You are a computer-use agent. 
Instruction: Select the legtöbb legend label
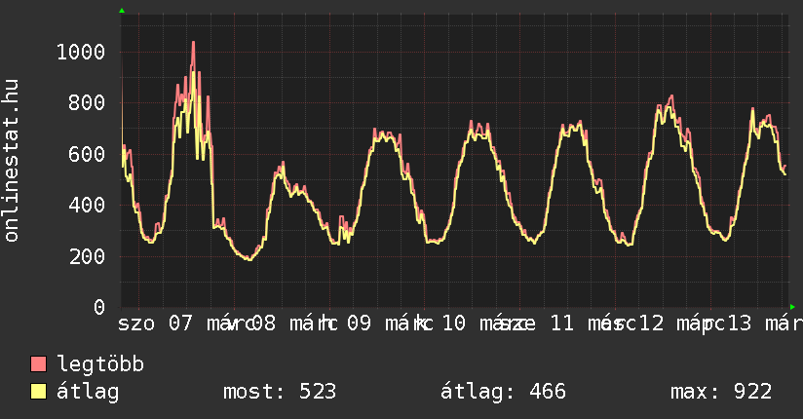click(x=100, y=364)
